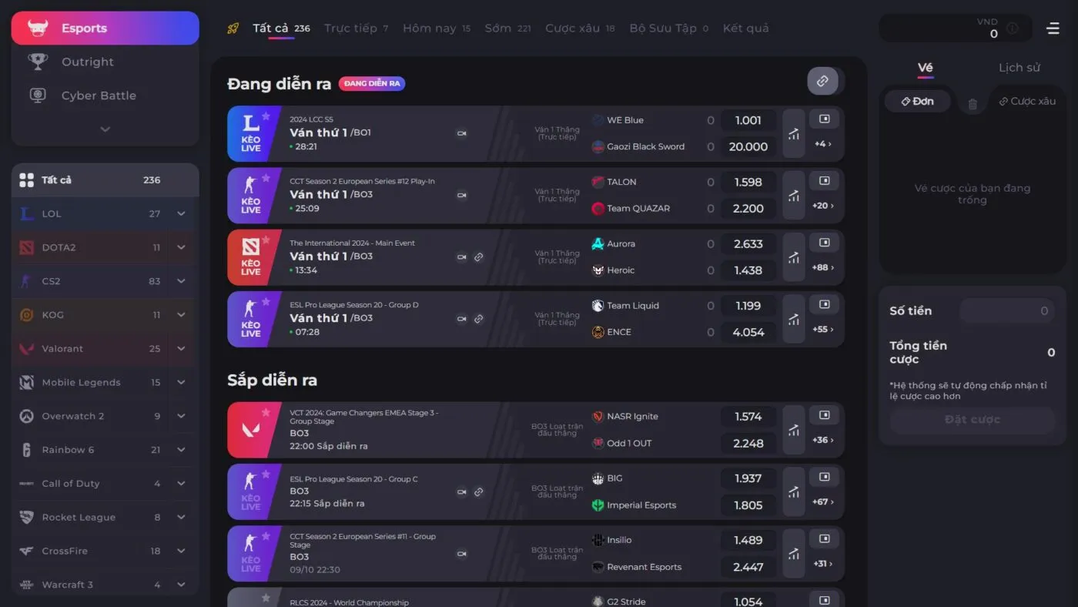The image size is (1078, 607).
Task: Expand the LOL category in the sidebar
Action: (181, 213)
